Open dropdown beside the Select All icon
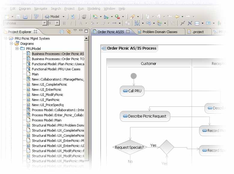This screenshot has height=174, width=234. tap(143, 23)
